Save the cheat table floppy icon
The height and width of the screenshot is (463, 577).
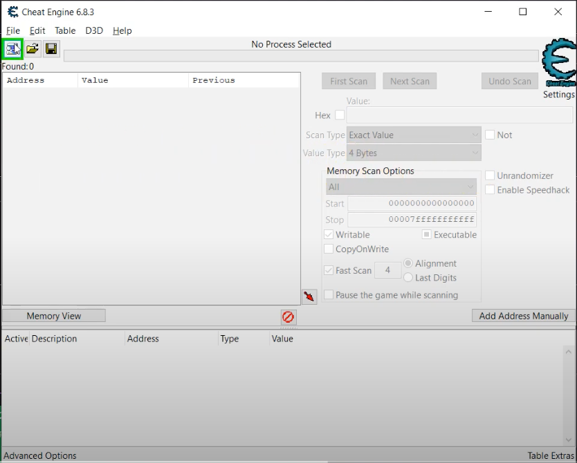[51, 49]
